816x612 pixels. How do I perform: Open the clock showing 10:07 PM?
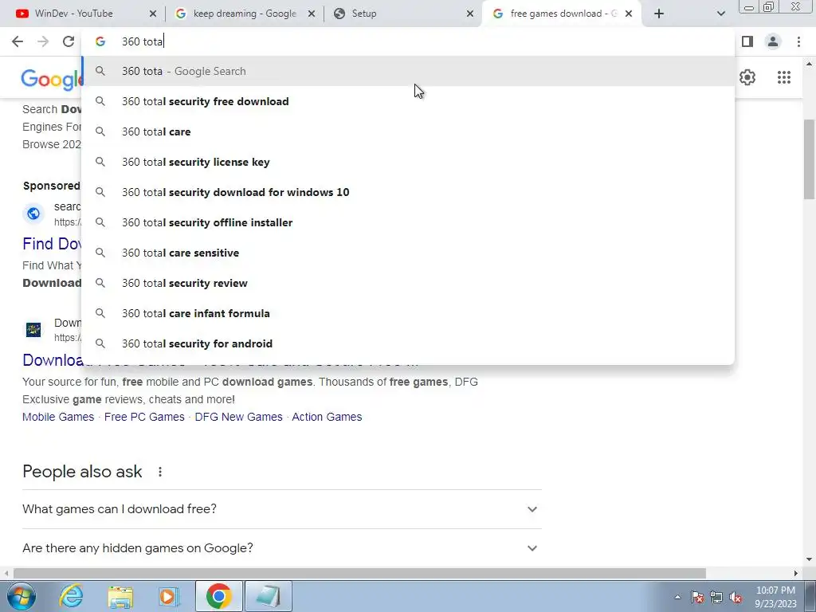point(775,597)
